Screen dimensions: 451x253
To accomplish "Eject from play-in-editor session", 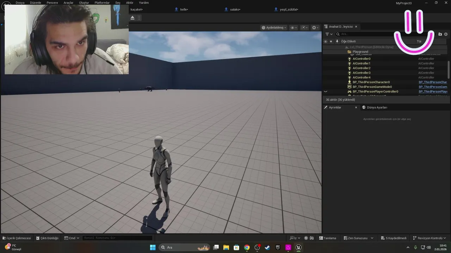I will tap(132, 18).
